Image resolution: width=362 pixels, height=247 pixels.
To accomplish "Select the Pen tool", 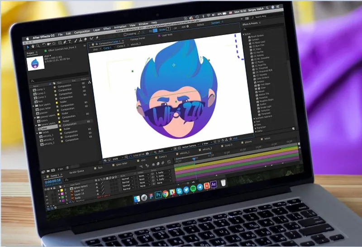I will (65, 42).
